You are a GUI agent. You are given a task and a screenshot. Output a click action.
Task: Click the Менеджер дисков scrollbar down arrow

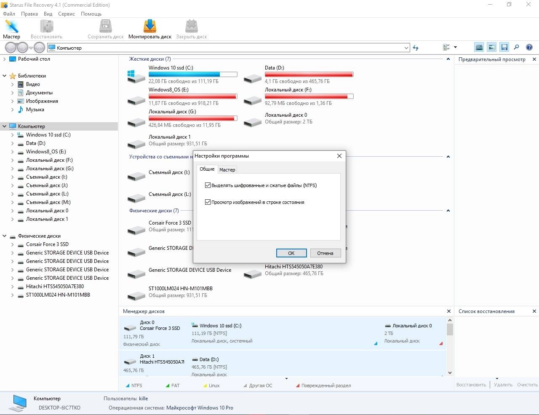[x=450, y=372]
